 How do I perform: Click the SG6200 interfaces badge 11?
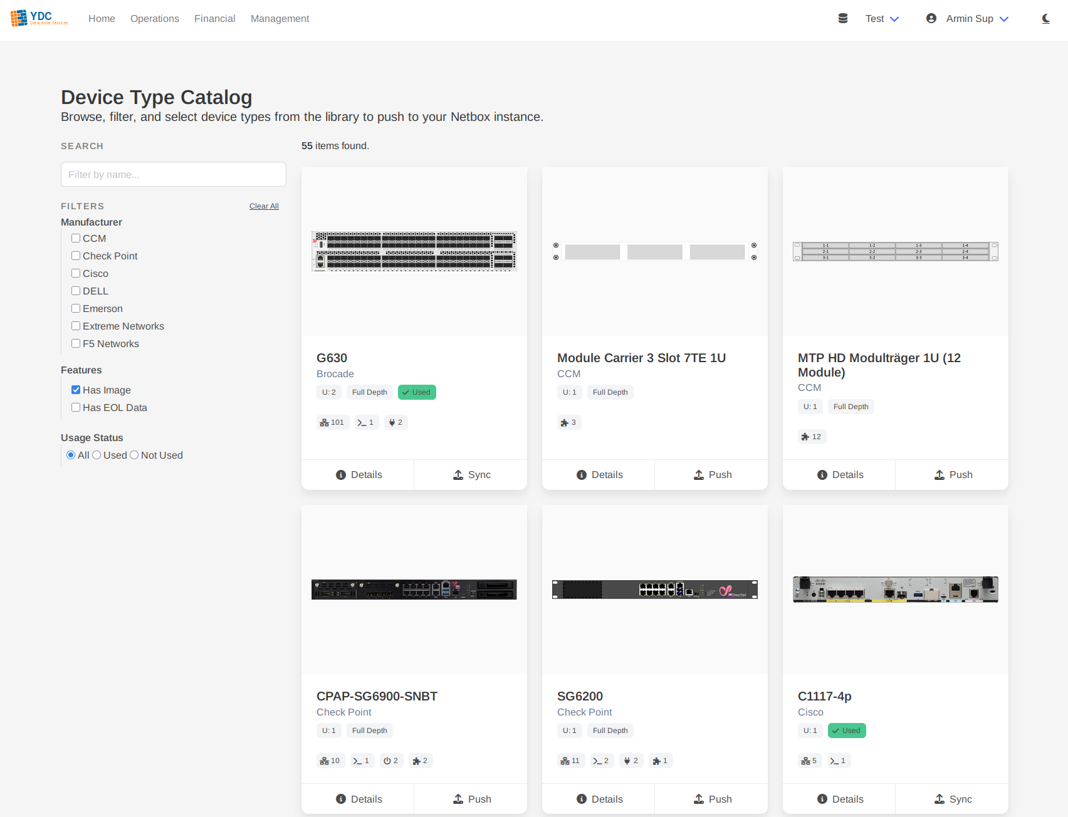(571, 761)
